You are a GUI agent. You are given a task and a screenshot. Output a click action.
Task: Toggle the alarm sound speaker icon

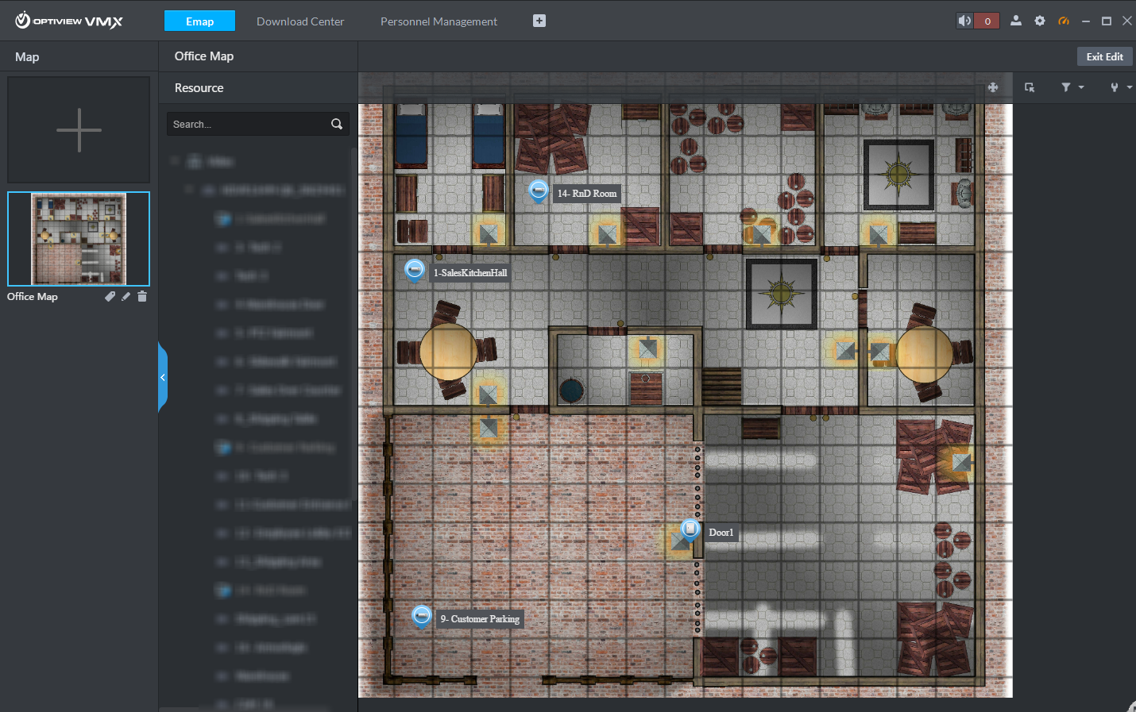(x=964, y=21)
